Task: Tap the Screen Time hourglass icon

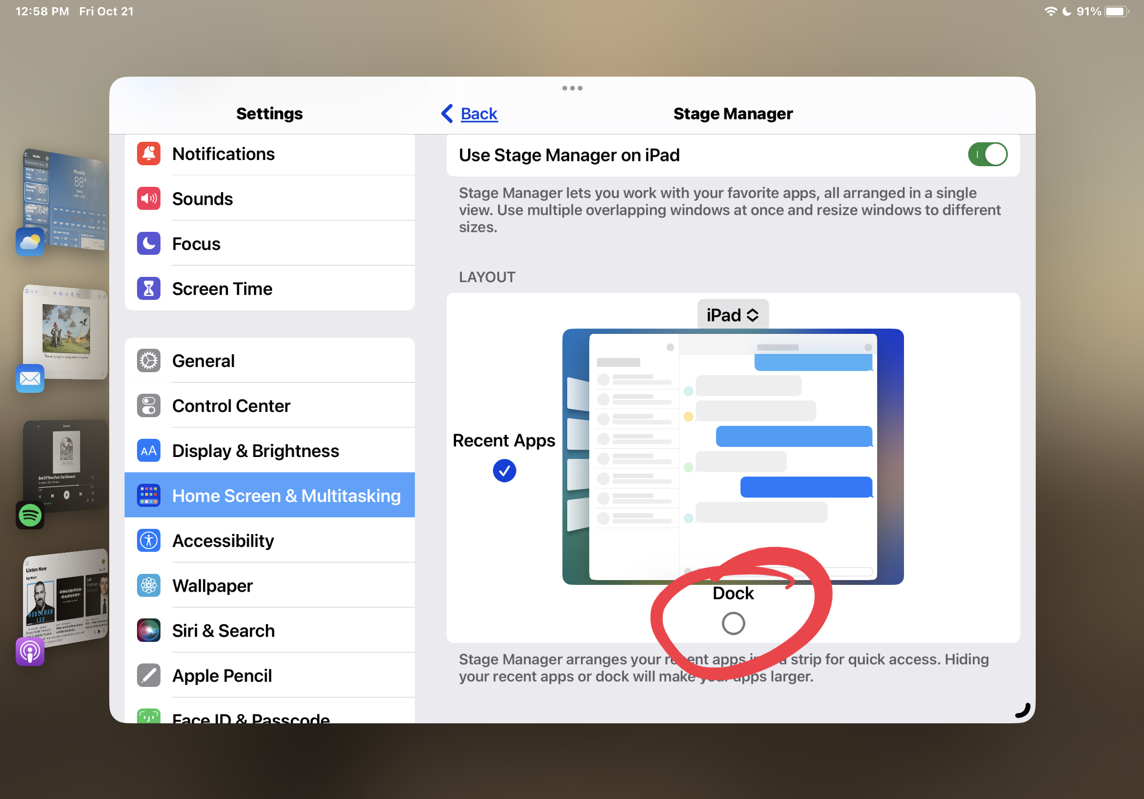Action: [x=149, y=288]
